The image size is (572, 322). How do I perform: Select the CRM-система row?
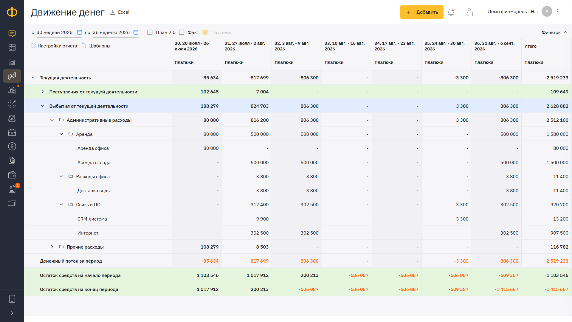(298, 219)
